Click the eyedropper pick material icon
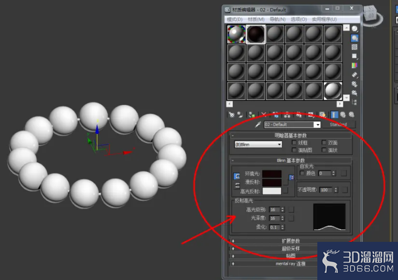Viewport: 398px width, 280px height. (x=258, y=124)
